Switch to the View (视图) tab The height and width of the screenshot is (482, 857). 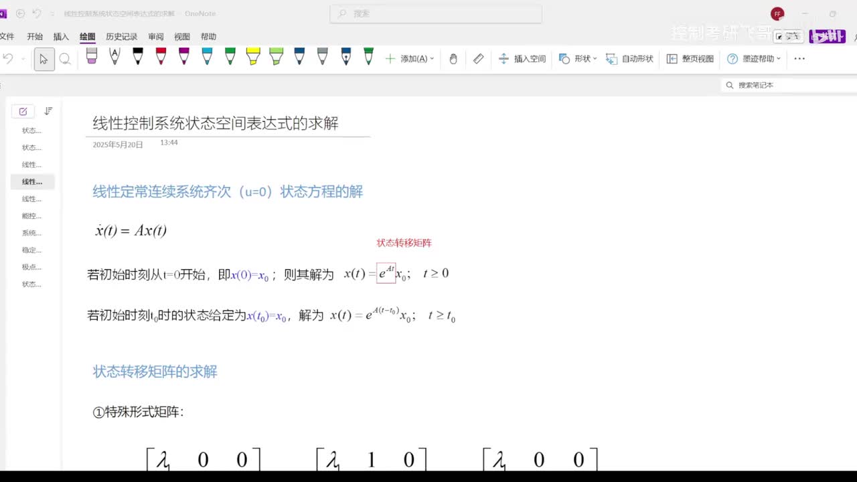point(182,37)
